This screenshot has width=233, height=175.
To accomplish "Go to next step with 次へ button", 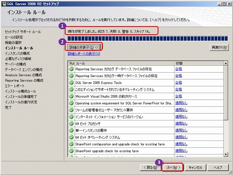I will [x=173, y=168].
